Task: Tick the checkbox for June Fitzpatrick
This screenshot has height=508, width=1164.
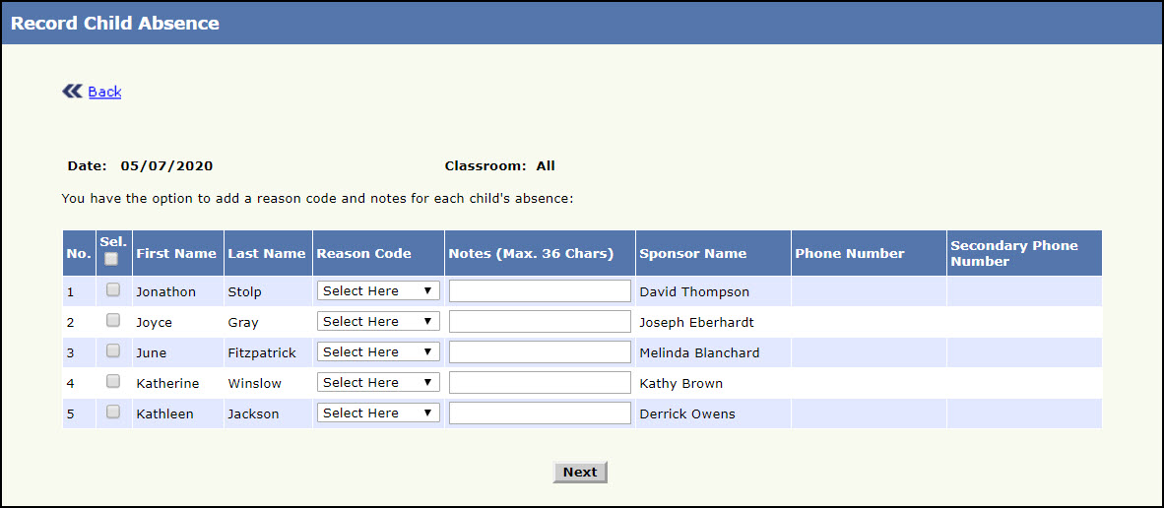Action: pos(113,350)
